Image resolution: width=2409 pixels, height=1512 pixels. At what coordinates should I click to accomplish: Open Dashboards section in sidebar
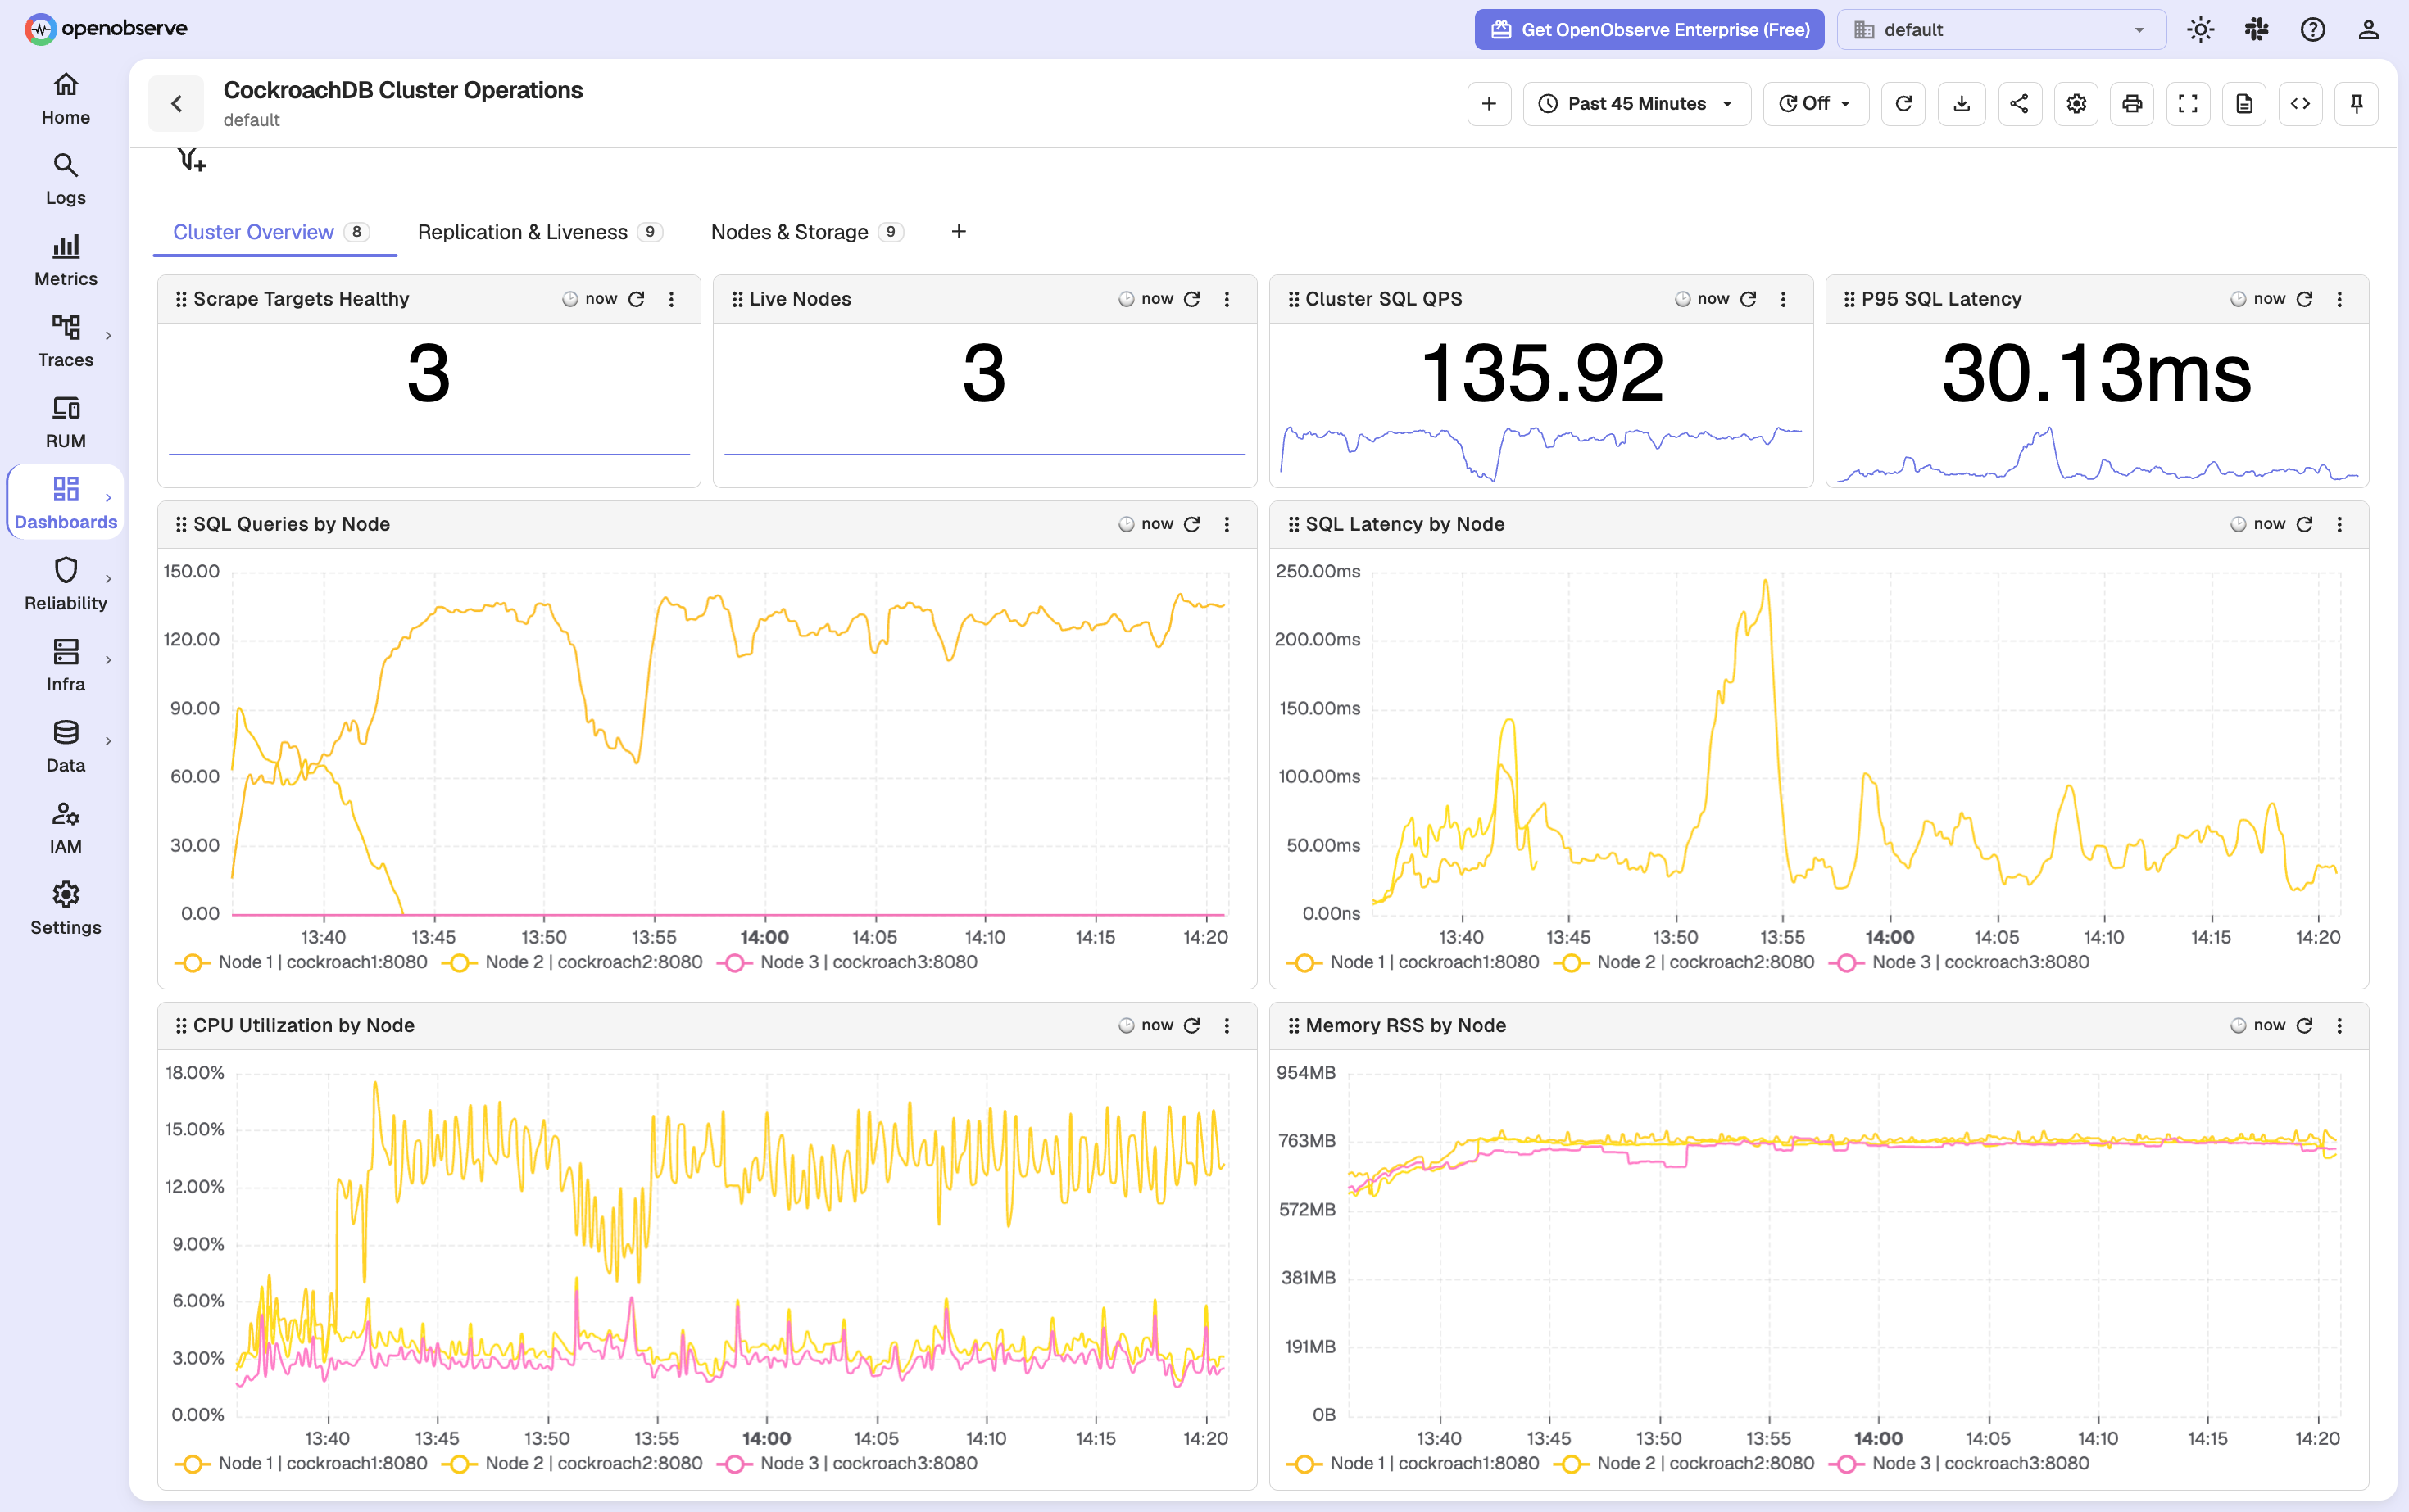pos(65,503)
